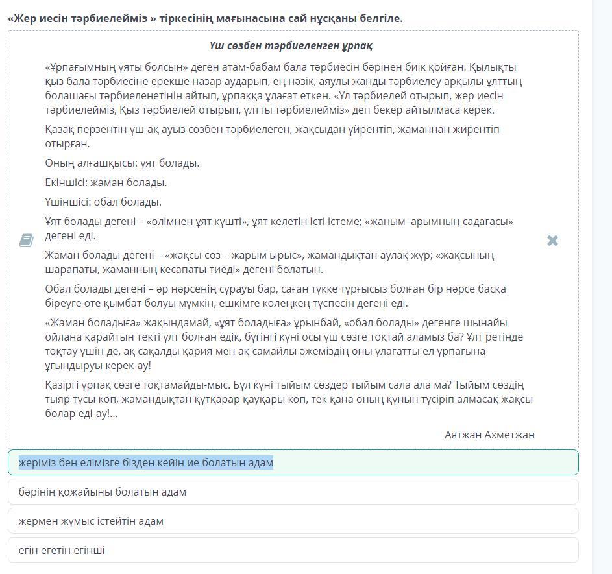The width and height of the screenshot is (612, 574).
Task: Click the paragraph starting «Жаман болады дегені»
Action: (x=269, y=262)
